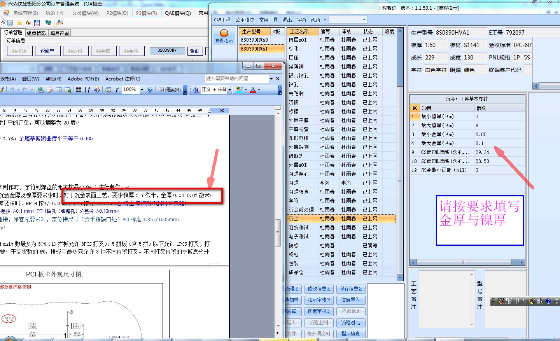The width and height of the screenshot is (560, 341).
Task: Open the 公用模块 menu
Action: click(x=245, y=20)
